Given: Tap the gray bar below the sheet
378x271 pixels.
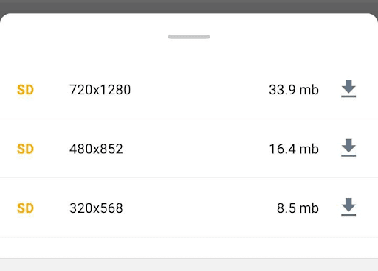Looking at the screenshot, I should pyautogui.click(x=189, y=265).
